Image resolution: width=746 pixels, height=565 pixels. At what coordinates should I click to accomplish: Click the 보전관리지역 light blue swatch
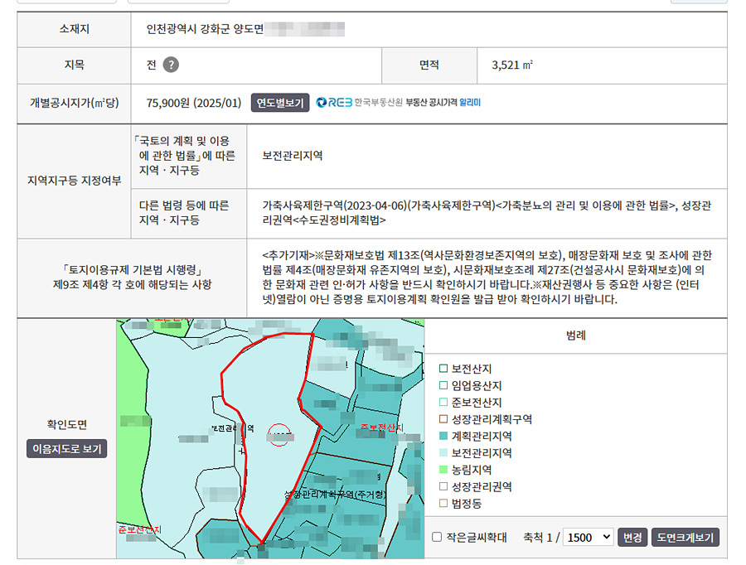point(443,453)
